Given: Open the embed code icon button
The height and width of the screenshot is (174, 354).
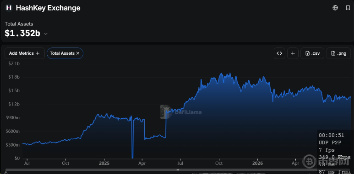Looking at the screenshot, I should (279, 53).
